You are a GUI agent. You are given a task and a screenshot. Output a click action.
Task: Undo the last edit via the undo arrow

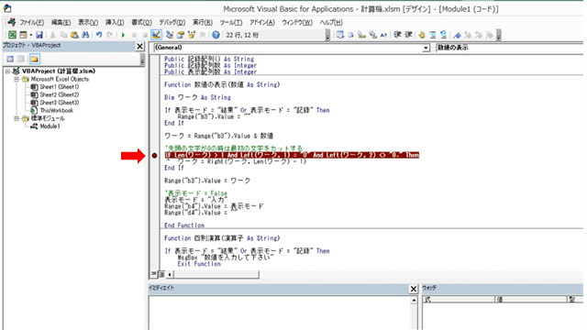pyautogui.click(x=99, y=35)
